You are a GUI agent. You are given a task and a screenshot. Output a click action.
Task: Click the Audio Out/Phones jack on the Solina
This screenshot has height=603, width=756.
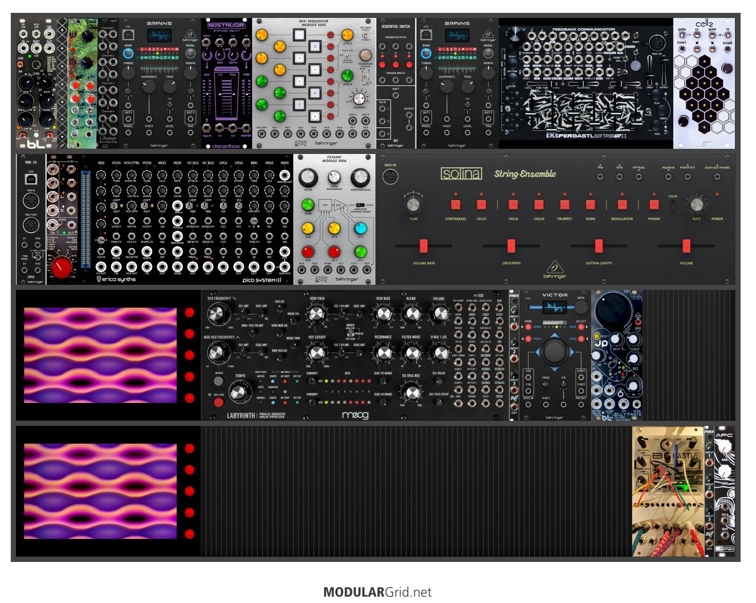click(717, 177)
